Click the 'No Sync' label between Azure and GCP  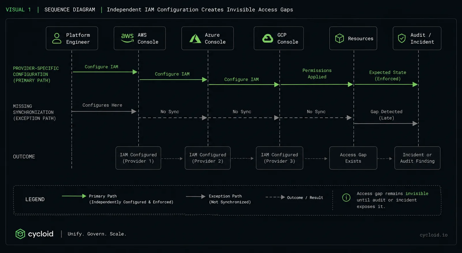[242, 112]
